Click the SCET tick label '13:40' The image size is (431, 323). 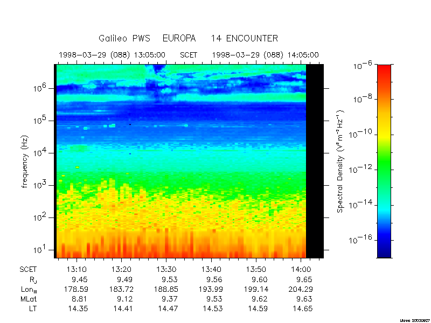pyautogui.click(x=211, y=270)
